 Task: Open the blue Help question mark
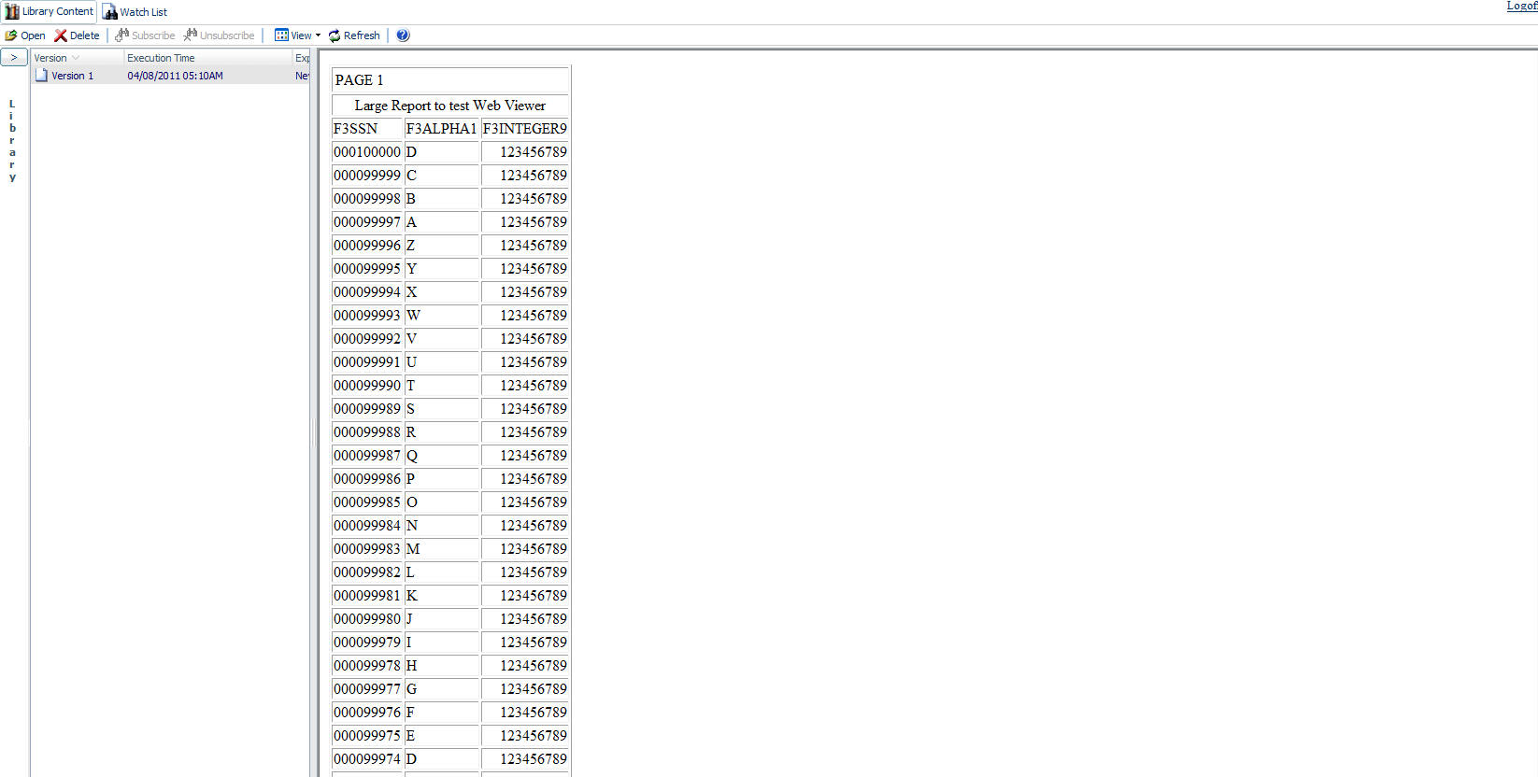click(403, 35)
